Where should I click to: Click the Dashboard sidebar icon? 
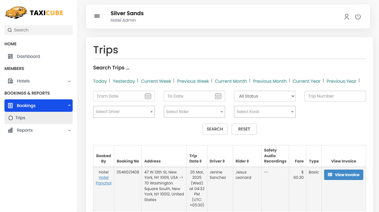[10, 56]
